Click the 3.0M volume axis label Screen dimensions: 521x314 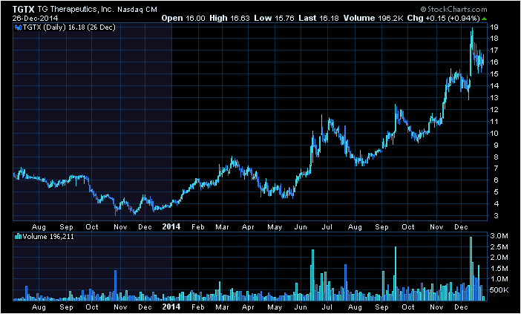499,236
